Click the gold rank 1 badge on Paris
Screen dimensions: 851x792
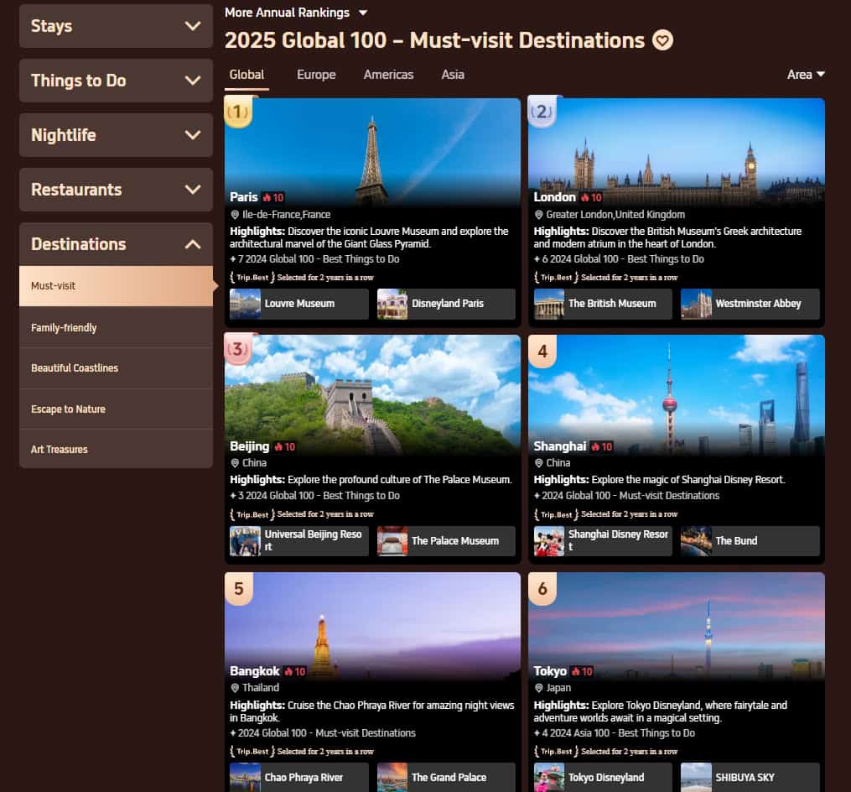[238, 112]
